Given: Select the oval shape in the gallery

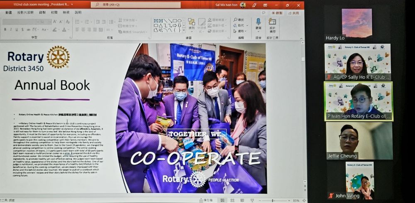Looking at the screenshot, I should point(179,21).
